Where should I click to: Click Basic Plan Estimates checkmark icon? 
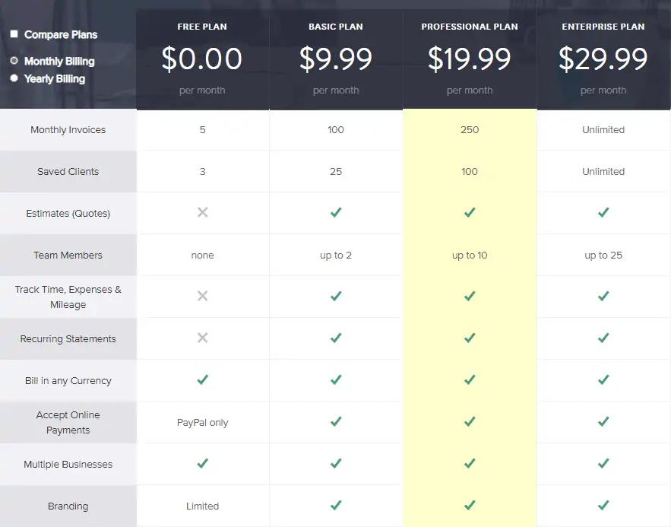tap(336, 213)
